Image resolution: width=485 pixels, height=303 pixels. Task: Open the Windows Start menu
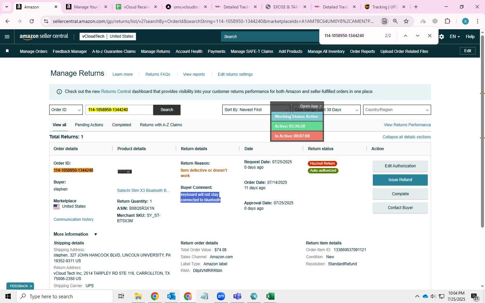tap(8, 296)
